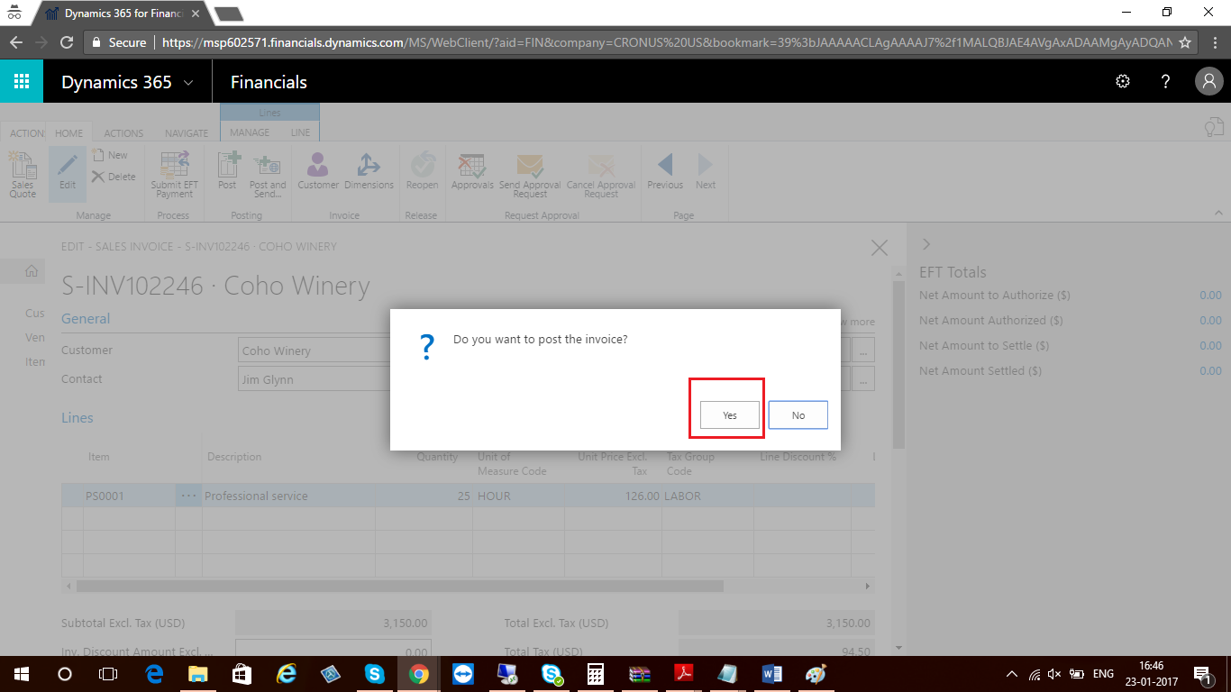This screenshot has width=1231, height=692.
Task: Click the lines horizontal scrollbar
Action: click(x=400, y=586)
